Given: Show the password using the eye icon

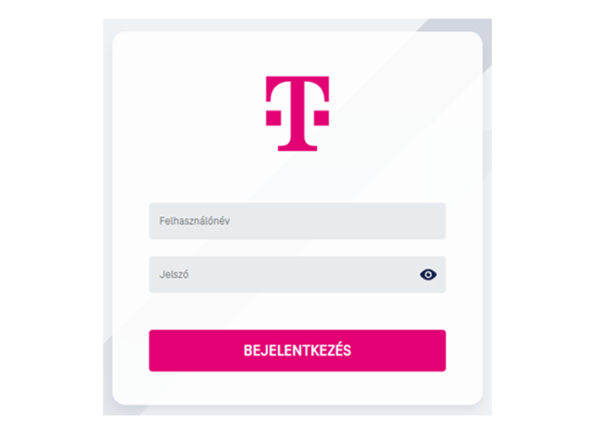Looking at the screenshot, I should coord(428,274).
